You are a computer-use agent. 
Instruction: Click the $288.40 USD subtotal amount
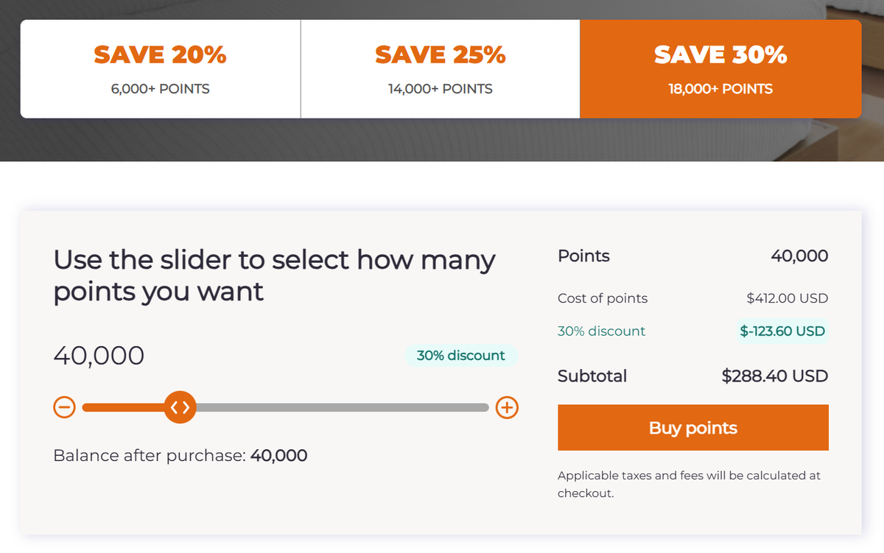coord(775,376)
